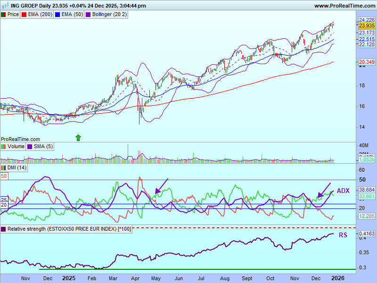Image resolution: width=377 pixels, height=283 pixels.
Task: Open the Bollinger (20 2) indicator label
Action: click(109, 15)
